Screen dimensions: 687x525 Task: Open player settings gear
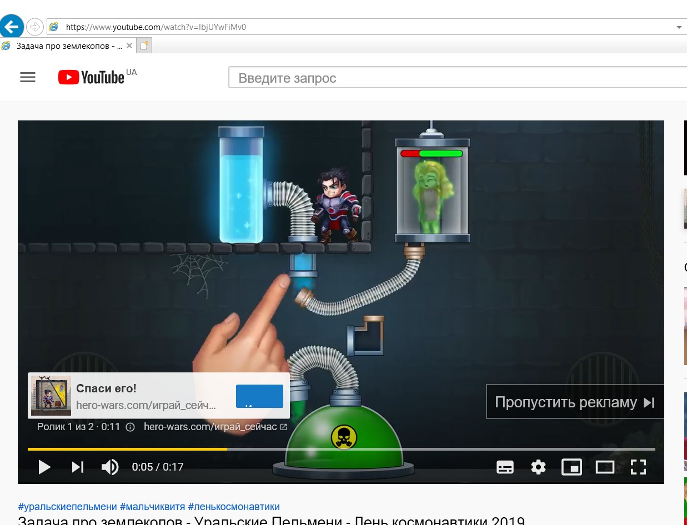point(538,467)
